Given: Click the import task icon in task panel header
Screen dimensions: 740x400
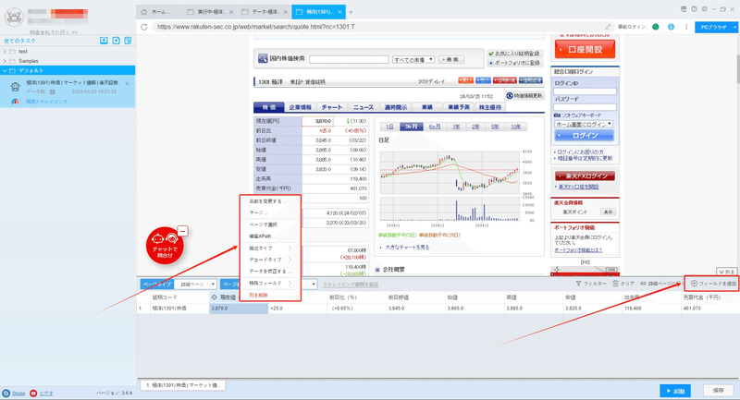Looking at the screenshot, I should coord(104,41).
